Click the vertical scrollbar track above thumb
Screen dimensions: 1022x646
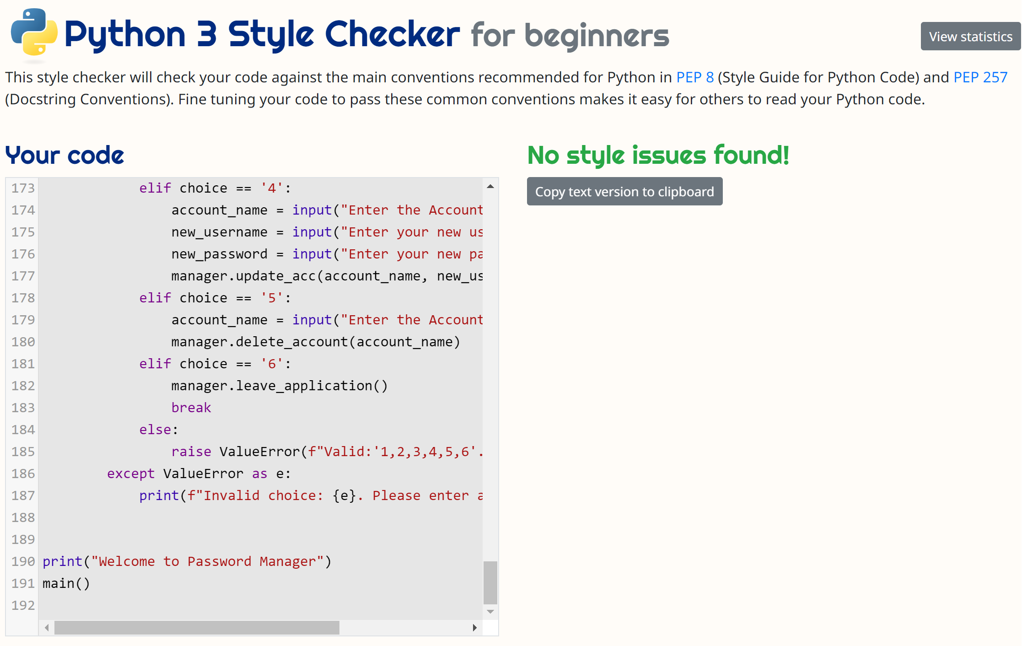coord(490,366)
